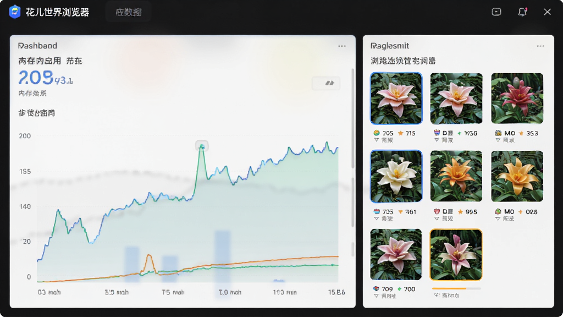Click the icon under the orange progress bar

coord(437,296)
